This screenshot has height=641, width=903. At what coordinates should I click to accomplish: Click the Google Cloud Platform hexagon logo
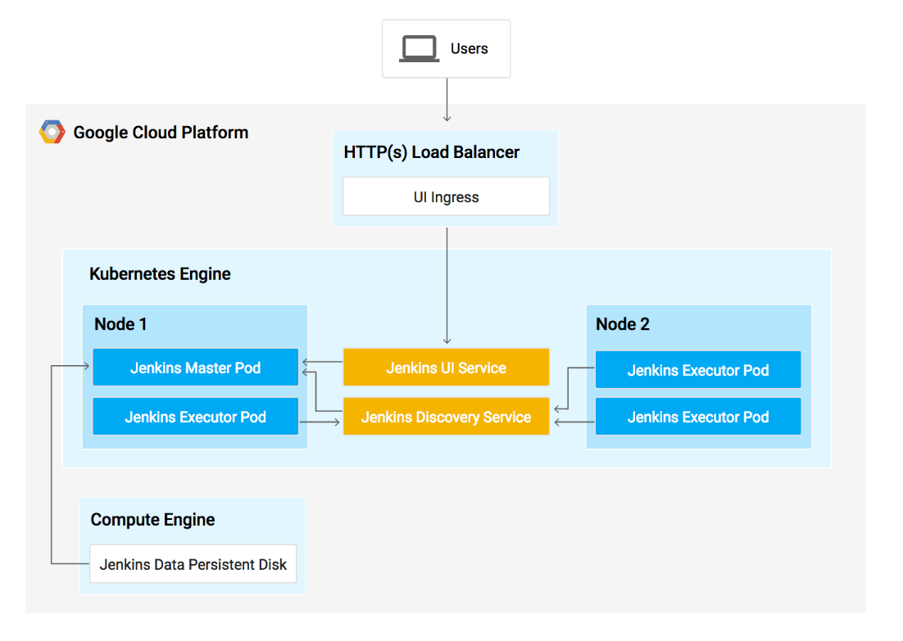[x=52, y=133]
